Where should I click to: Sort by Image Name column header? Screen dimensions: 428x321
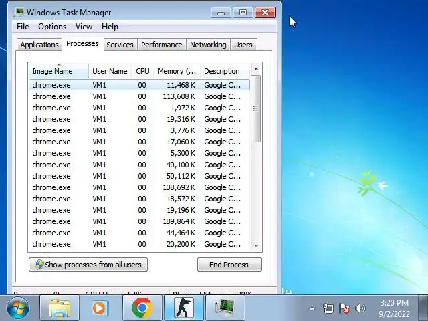point(59,71)
